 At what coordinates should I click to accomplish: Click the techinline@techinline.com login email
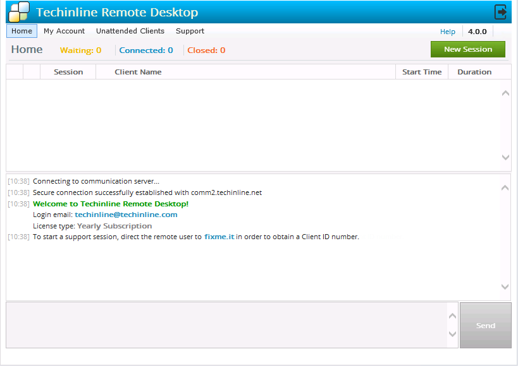click(126, 215)
